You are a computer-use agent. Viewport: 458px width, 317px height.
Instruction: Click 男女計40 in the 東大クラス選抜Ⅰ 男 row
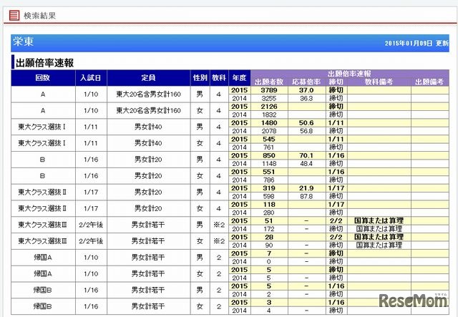coord(148,127)
